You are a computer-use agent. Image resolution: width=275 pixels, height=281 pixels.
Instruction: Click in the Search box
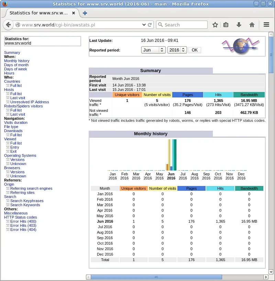[182, 25]
